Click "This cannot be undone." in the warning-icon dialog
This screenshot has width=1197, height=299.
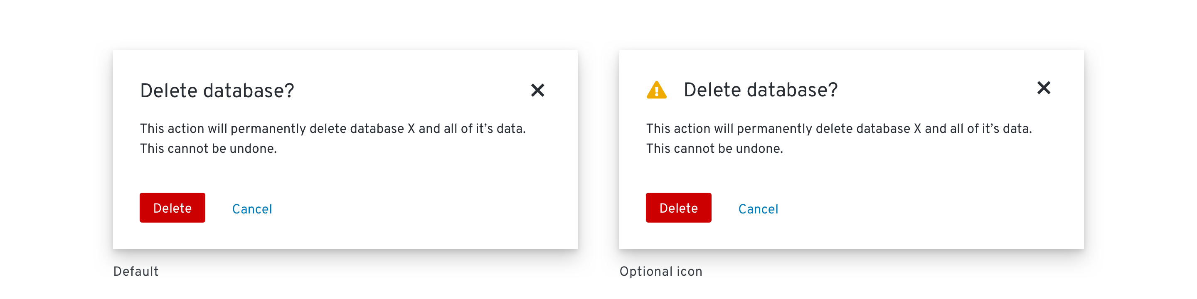pyautogui.click(x=714, y=149)
